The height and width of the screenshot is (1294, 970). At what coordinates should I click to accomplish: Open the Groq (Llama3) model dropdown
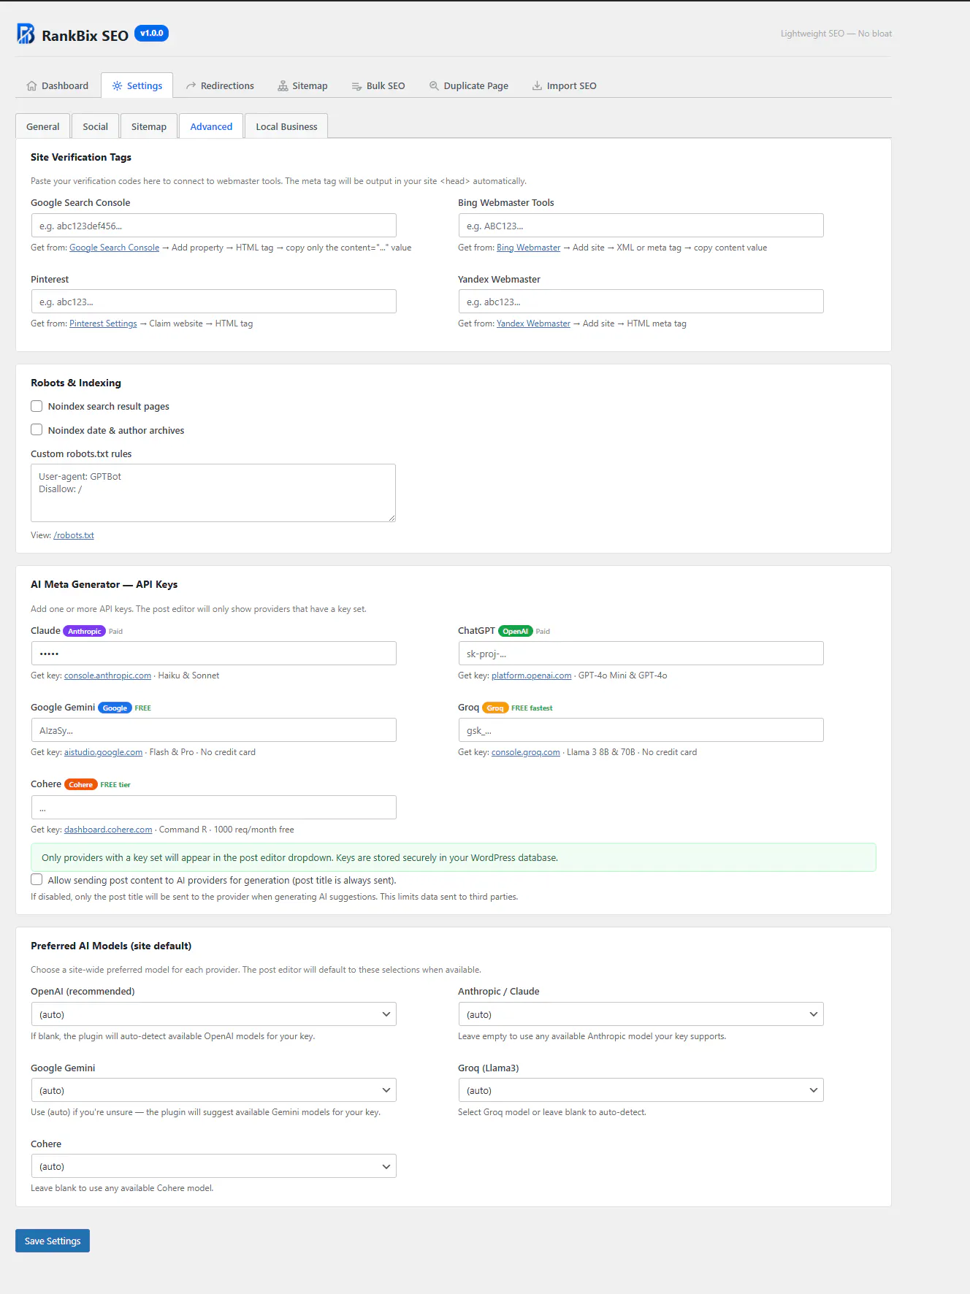641,1090
